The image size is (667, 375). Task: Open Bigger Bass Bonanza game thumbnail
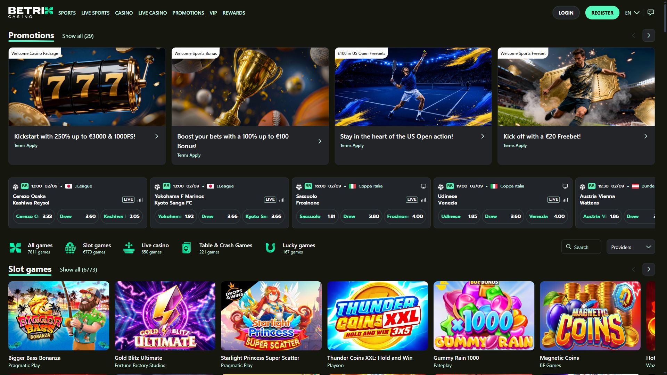coord(59,316)
